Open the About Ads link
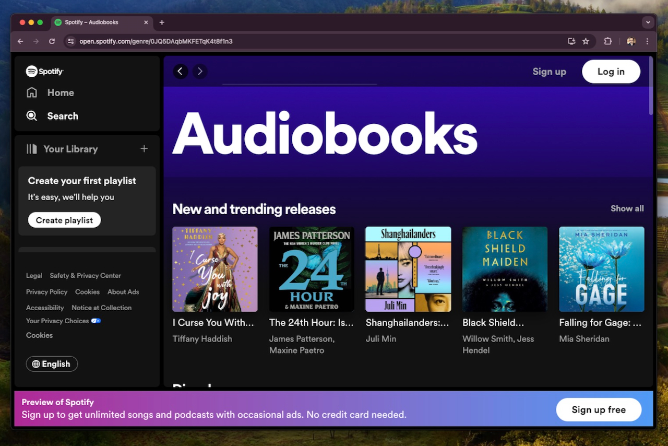668x446 pixels. [x=123, y=292]
